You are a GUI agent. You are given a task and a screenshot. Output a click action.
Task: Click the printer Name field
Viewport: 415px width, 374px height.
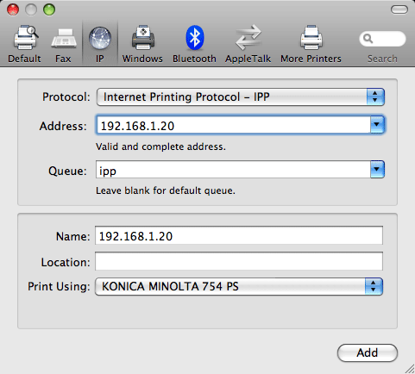point(239,236)
